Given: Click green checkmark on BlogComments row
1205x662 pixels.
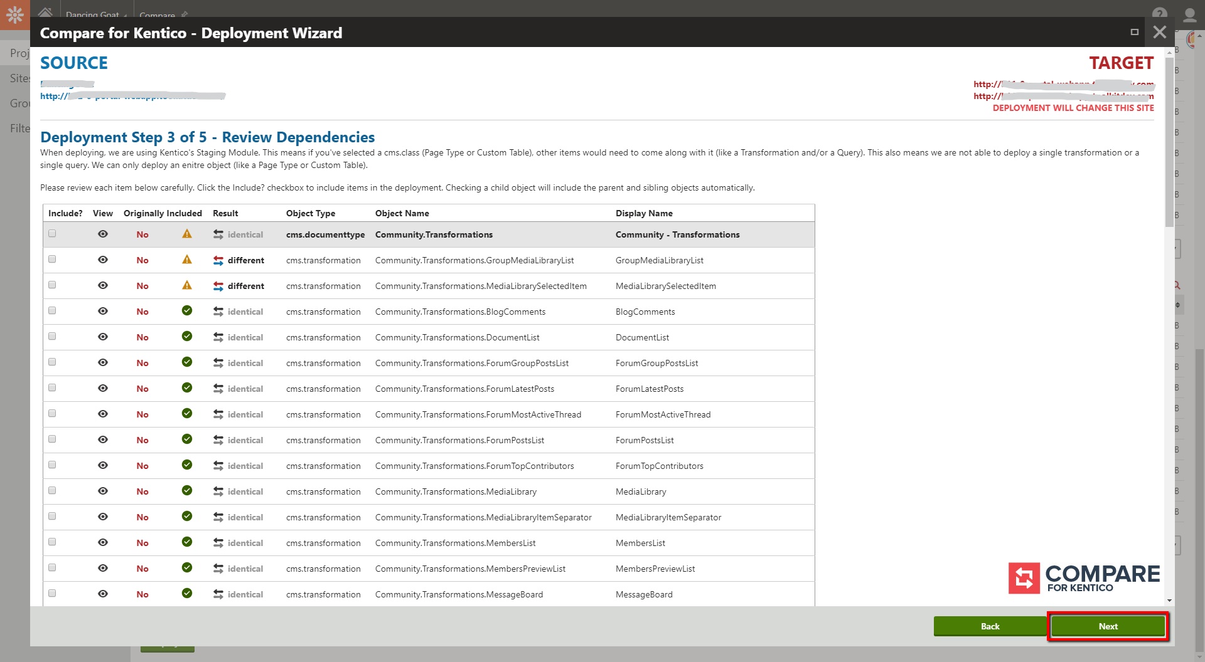Looking at the screenshot, I should (187, 310).
